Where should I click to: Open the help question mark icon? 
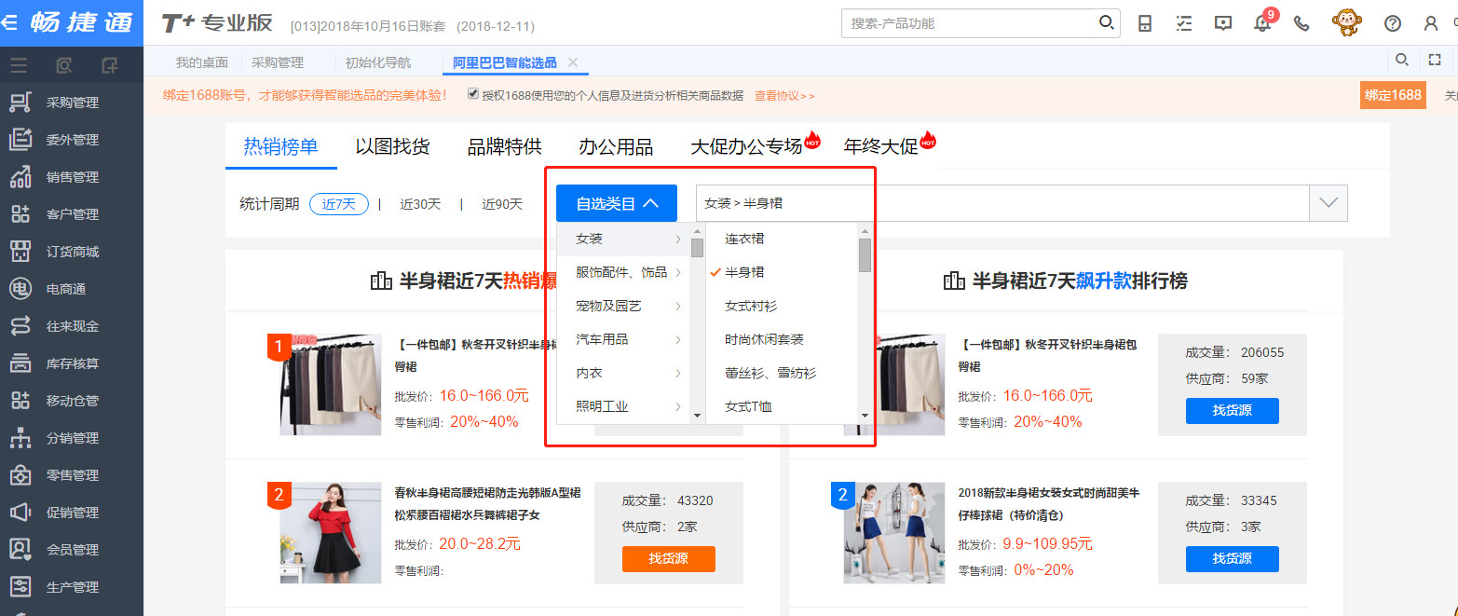(x=1393, y=23)
